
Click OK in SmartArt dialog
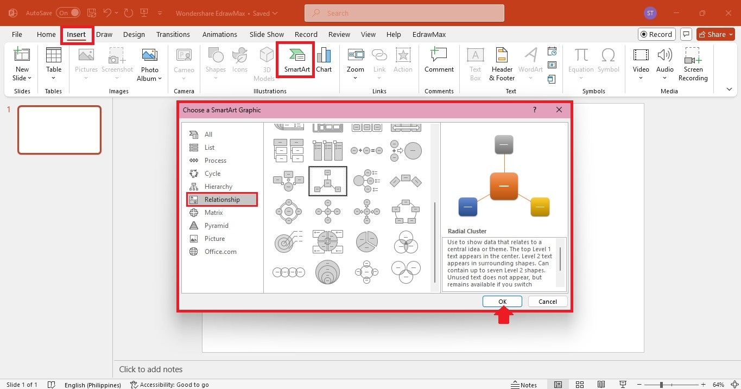502,302
